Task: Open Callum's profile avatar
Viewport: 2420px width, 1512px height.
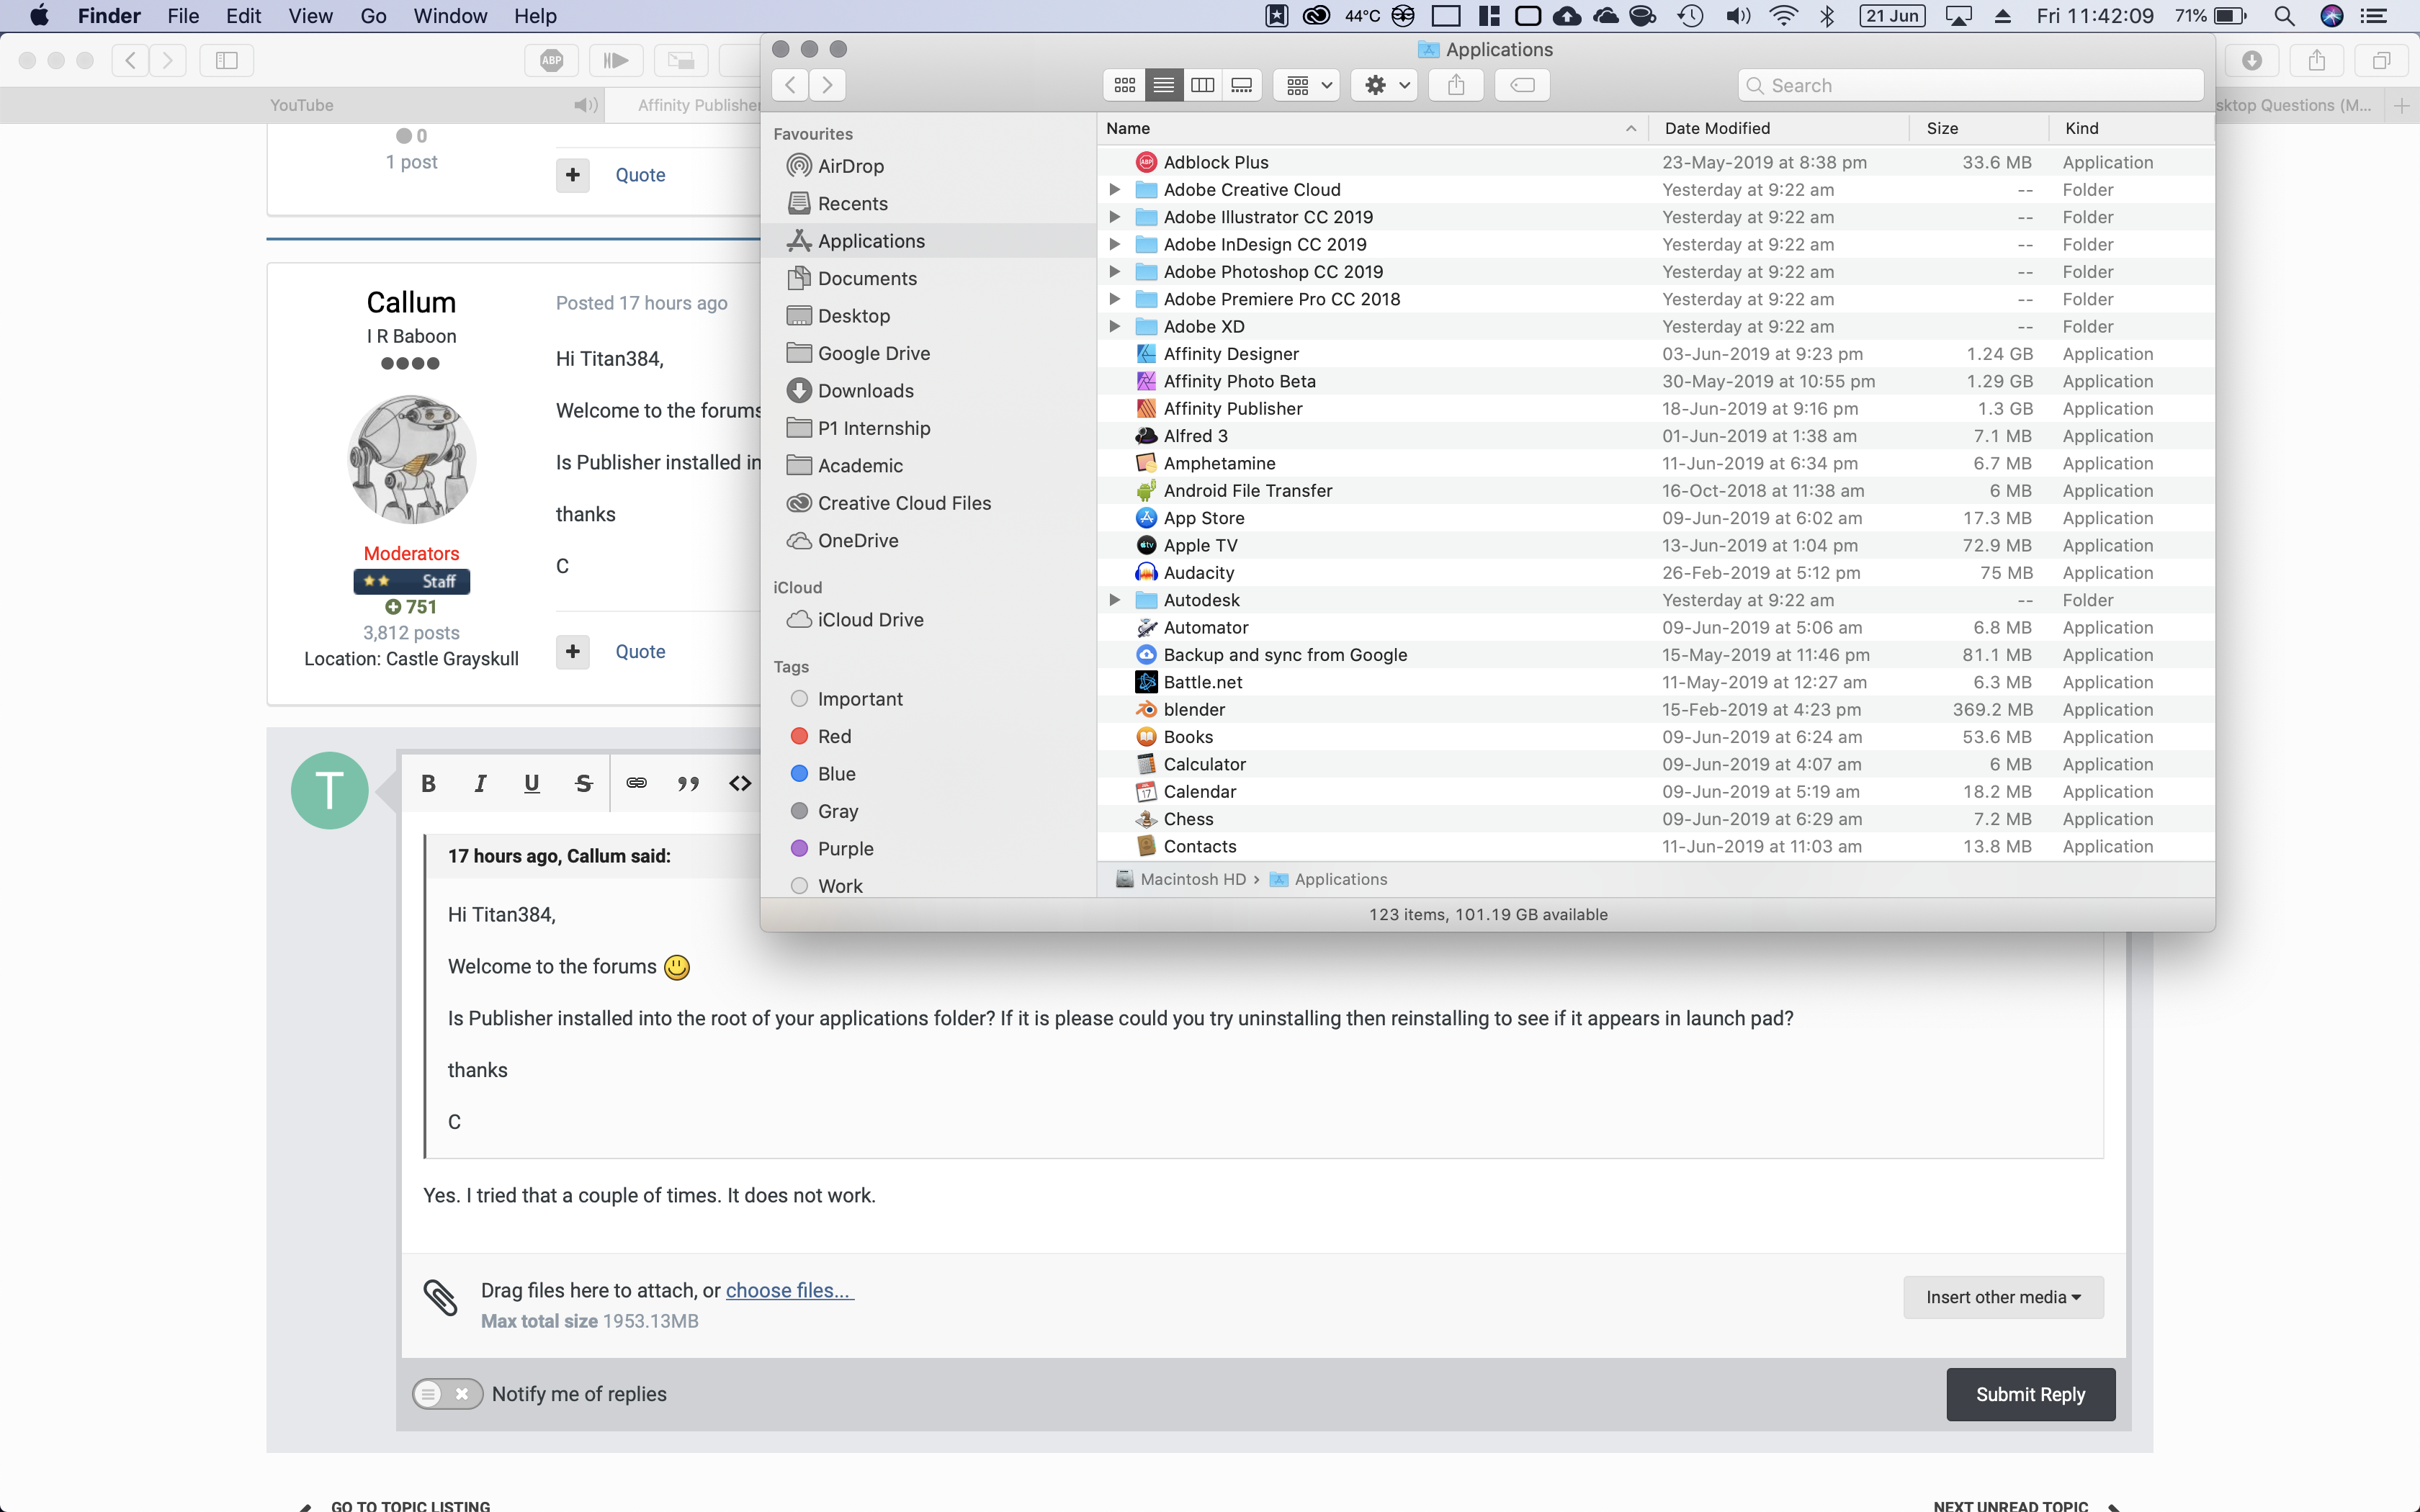Action: coord(411,459)
